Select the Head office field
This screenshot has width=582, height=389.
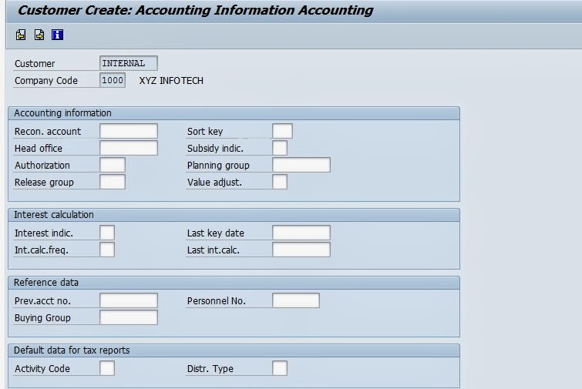click(x=129, y=148)
